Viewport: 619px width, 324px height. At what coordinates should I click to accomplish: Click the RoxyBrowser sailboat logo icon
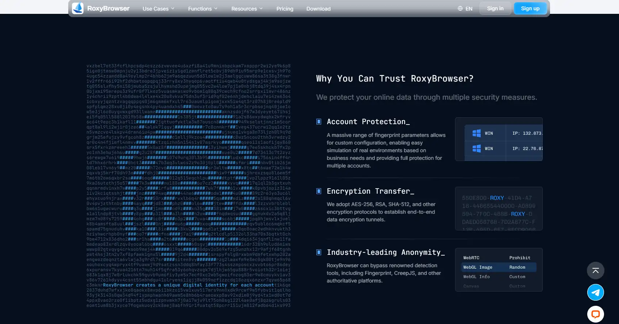click(78, 8)
